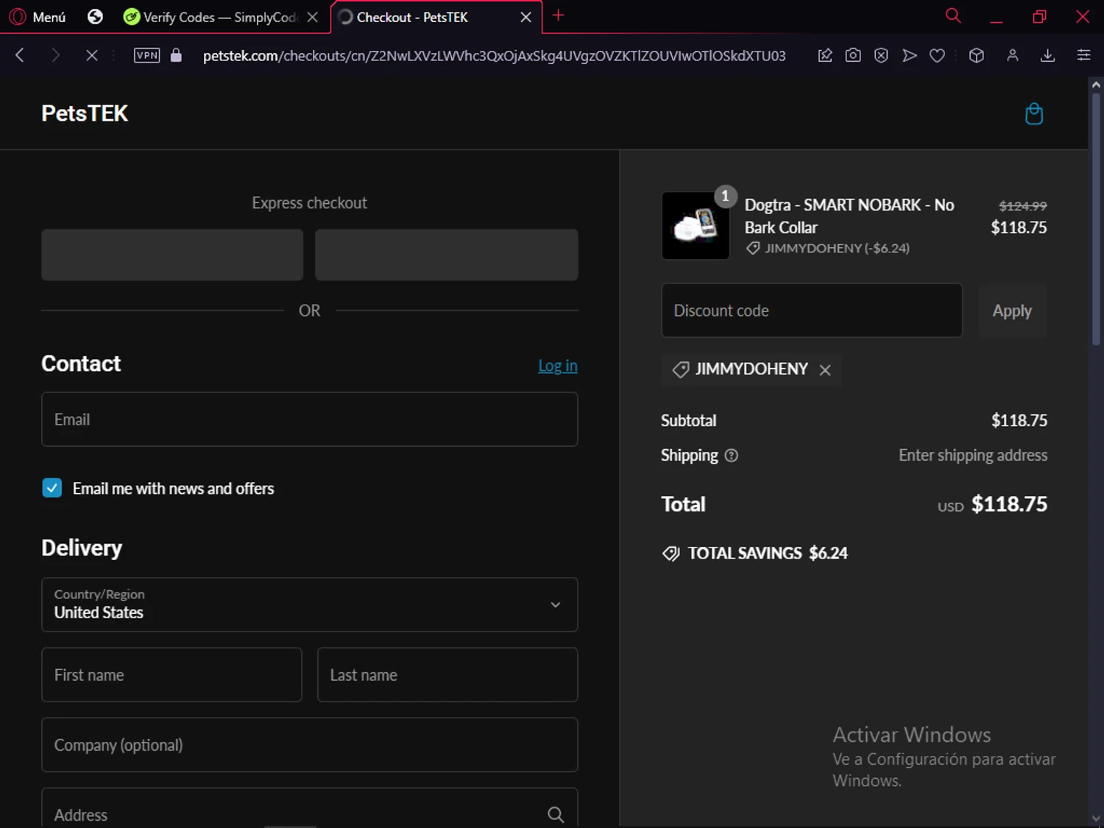The height and width of the screenshot is (828, 1104).
Task: Click the struck-through price $124.99
Action: point(1022,206)
